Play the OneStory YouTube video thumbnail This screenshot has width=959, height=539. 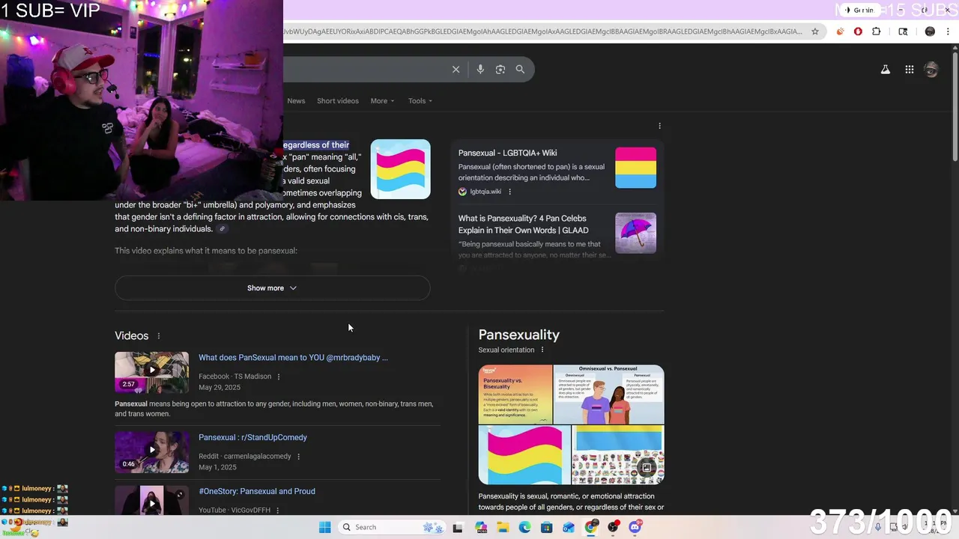[x=151, y=500]
